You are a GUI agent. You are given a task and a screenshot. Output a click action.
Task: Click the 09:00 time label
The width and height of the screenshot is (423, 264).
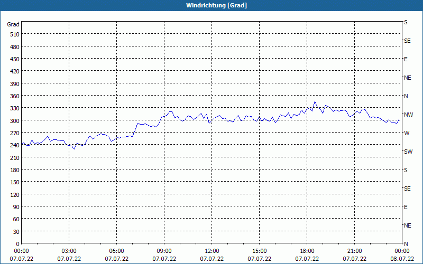click(164, 251)
